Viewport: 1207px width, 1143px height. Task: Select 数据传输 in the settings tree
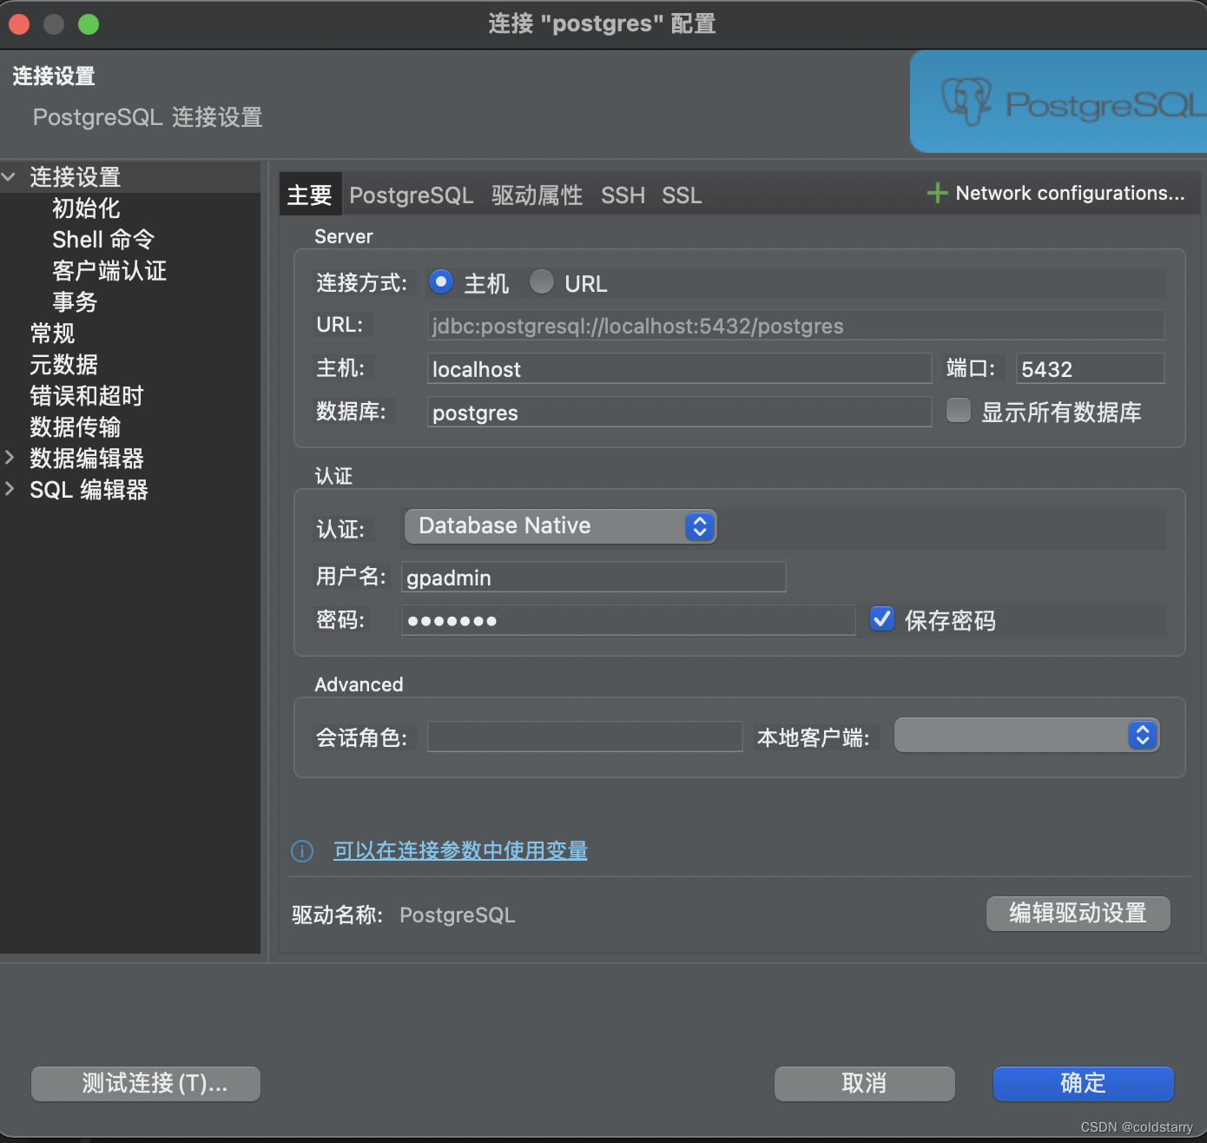76,427
